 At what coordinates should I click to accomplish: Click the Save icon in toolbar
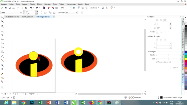point(10,8)
